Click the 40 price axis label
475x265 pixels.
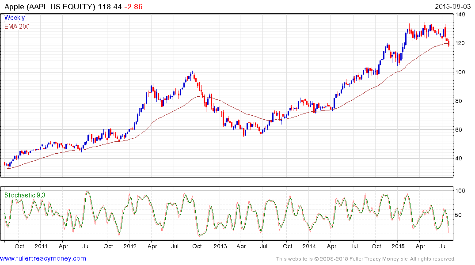459,159
